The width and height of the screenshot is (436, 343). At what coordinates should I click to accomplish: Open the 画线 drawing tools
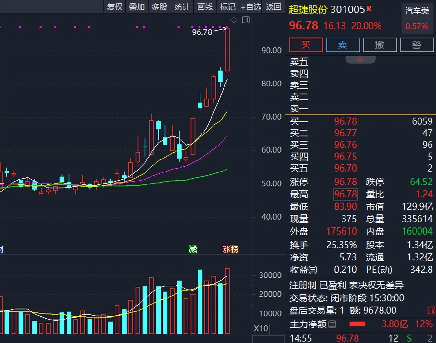click(205, 7)
